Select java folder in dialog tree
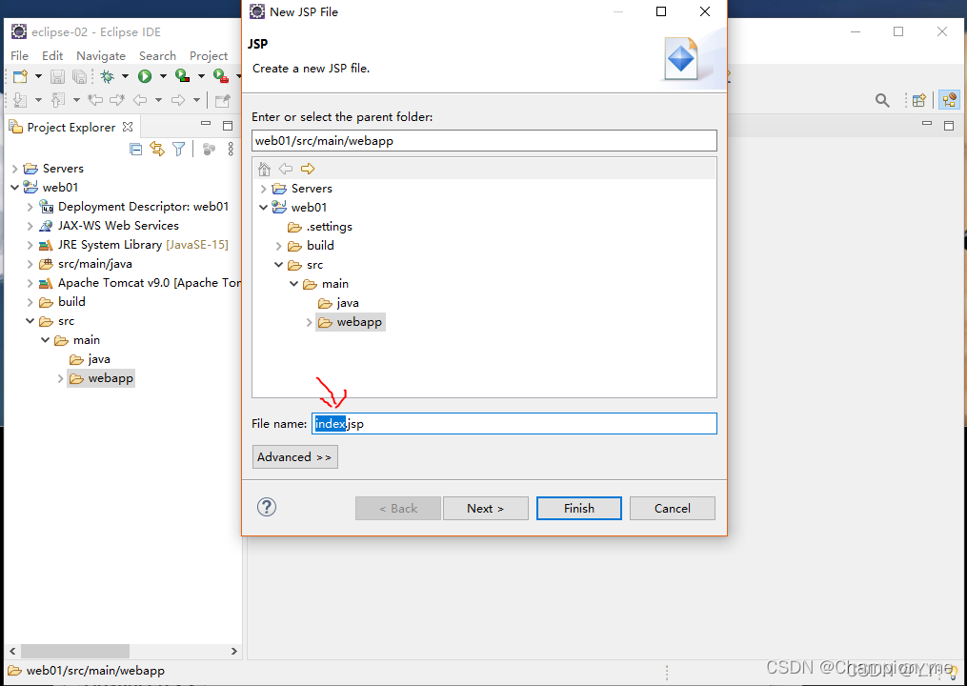 click(338, 303)
